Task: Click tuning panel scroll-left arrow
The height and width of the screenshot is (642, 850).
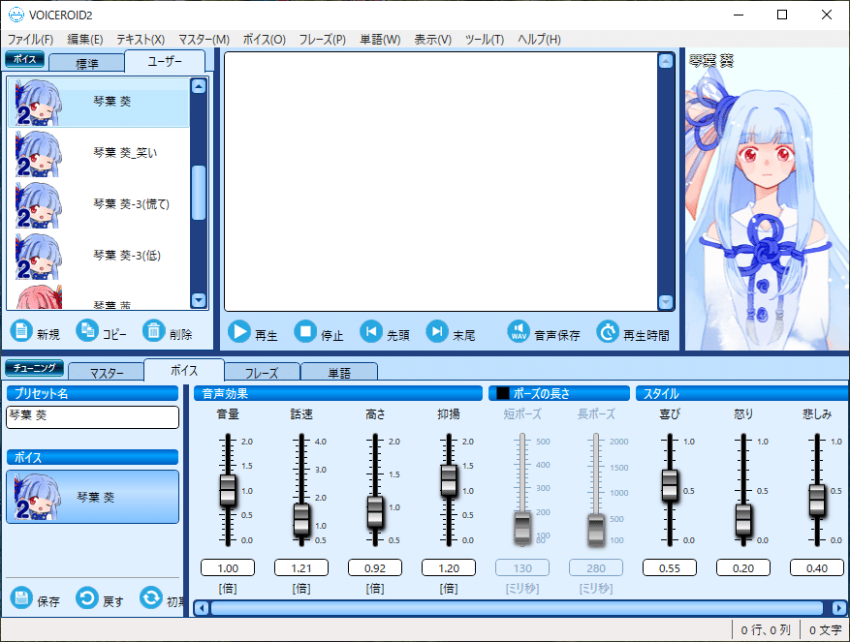Action: pos(202,608)
